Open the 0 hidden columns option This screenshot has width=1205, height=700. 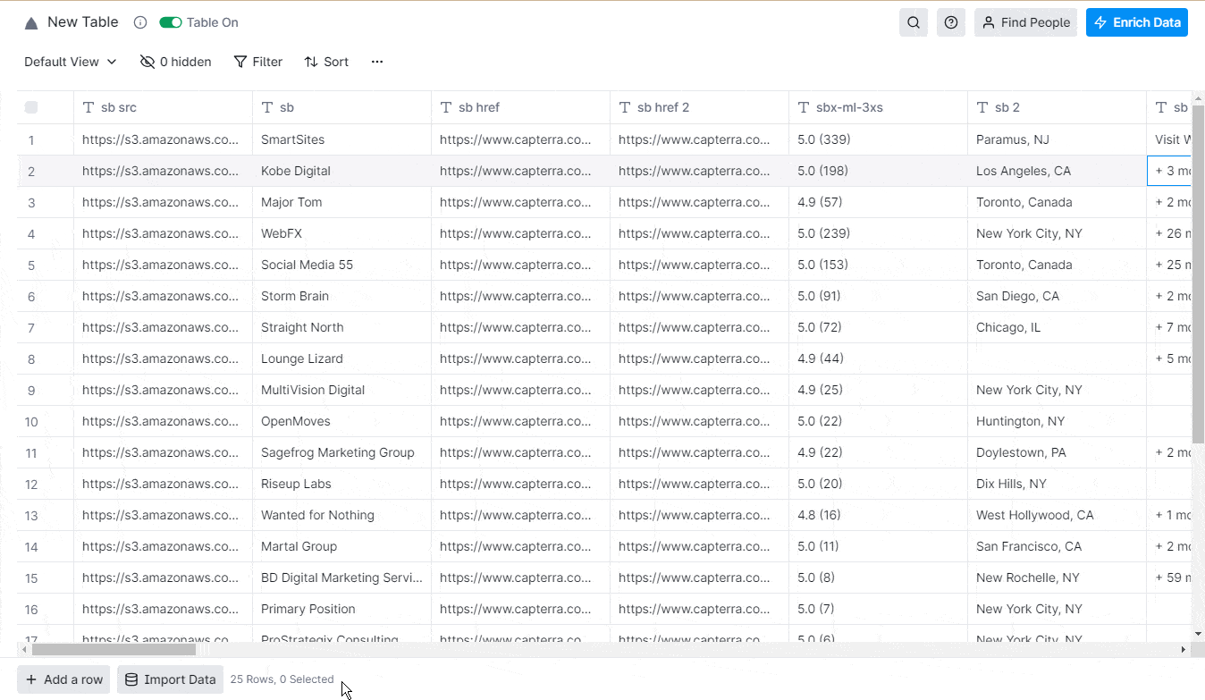coord(176,62)
